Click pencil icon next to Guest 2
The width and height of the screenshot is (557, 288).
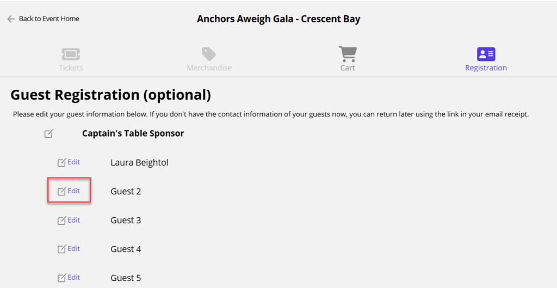pos(62,191)
